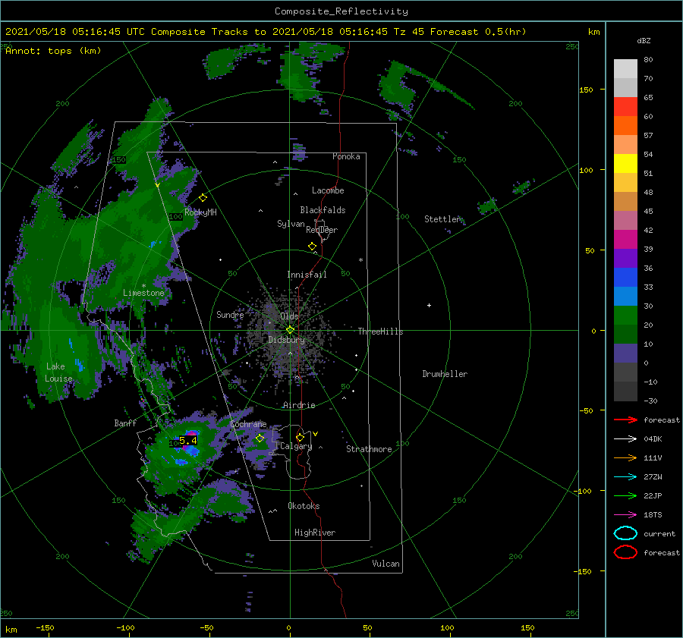Click the red forecast arrow in legend
The image size is (683, 638).
(x=625, y=420)
